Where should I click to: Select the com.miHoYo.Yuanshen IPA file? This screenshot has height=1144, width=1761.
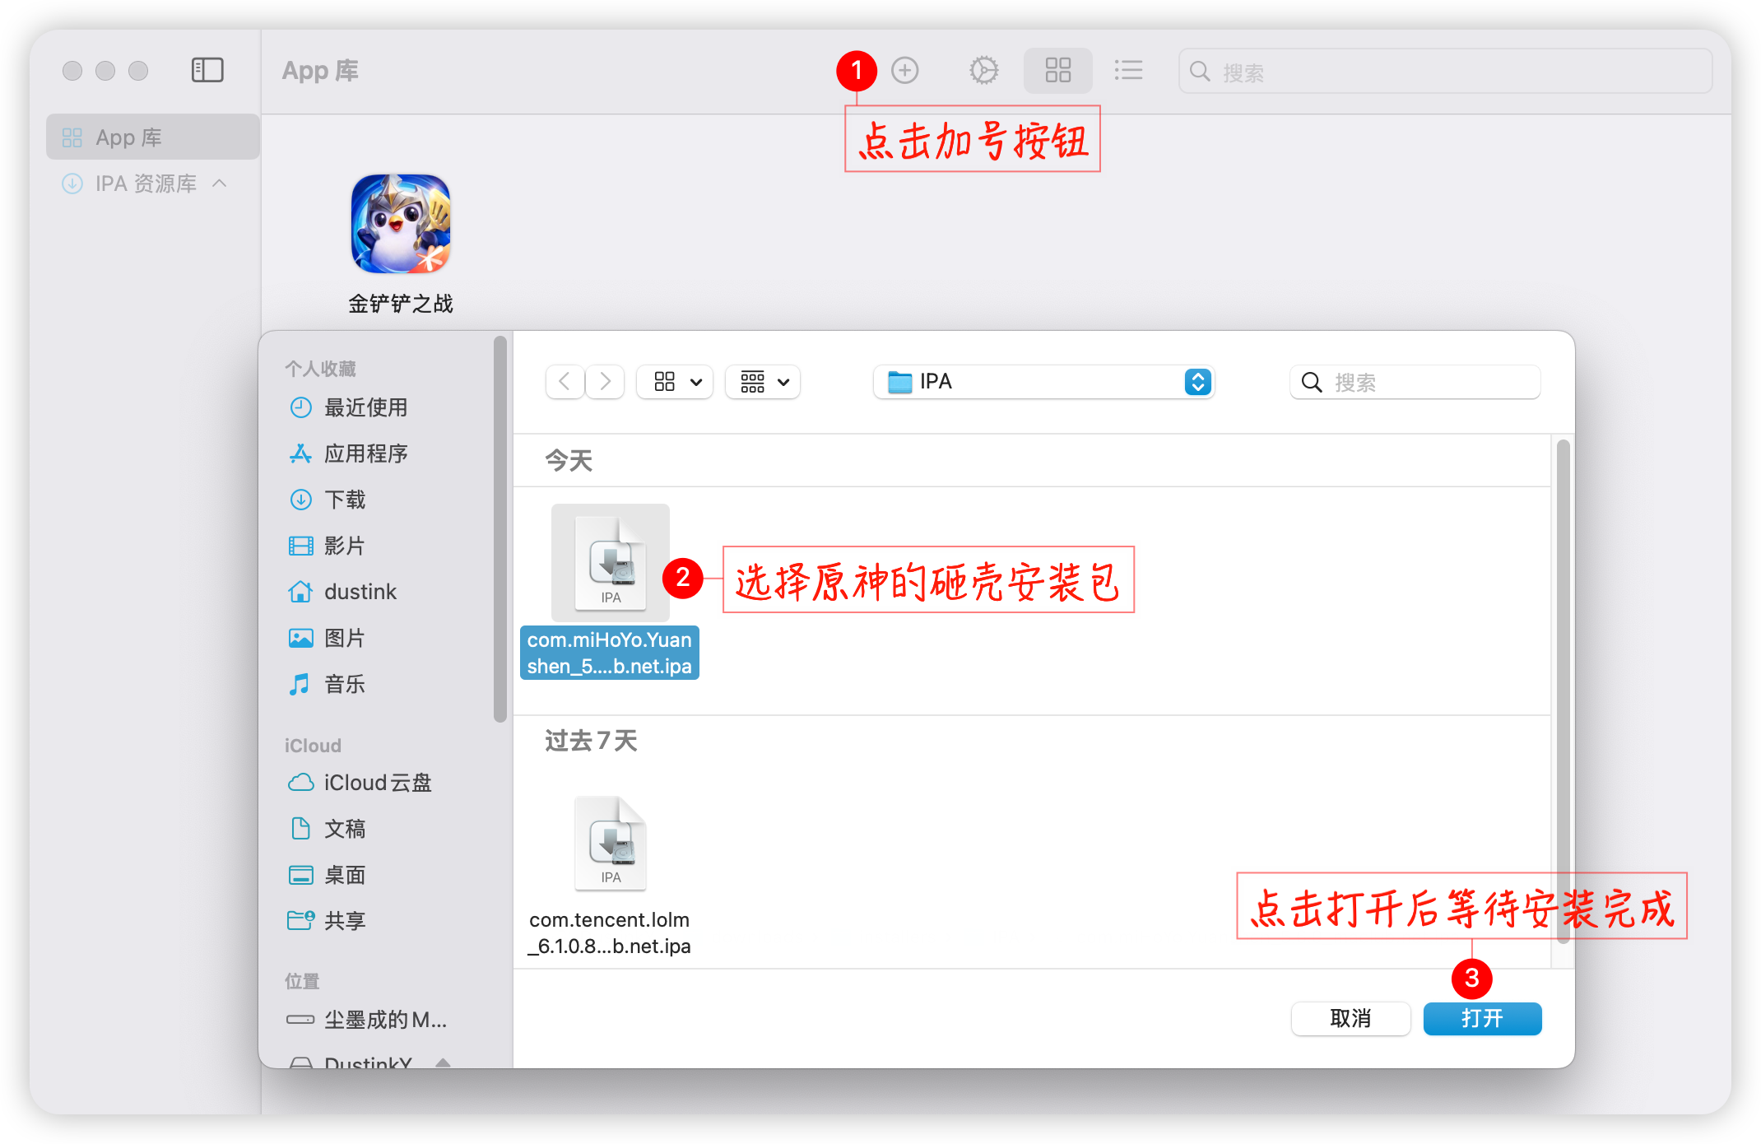[610, 565]
